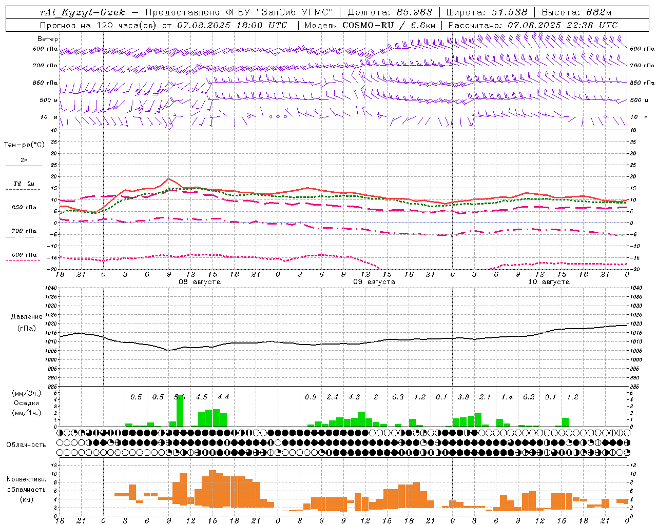Click the 4.4 precipitation total value
Screen dimensions: 657x525
coord(223,397)
